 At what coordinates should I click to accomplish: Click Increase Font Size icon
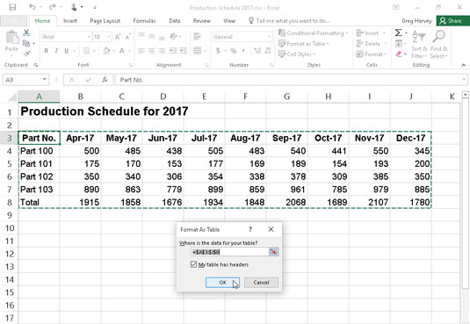pos(118,37)
